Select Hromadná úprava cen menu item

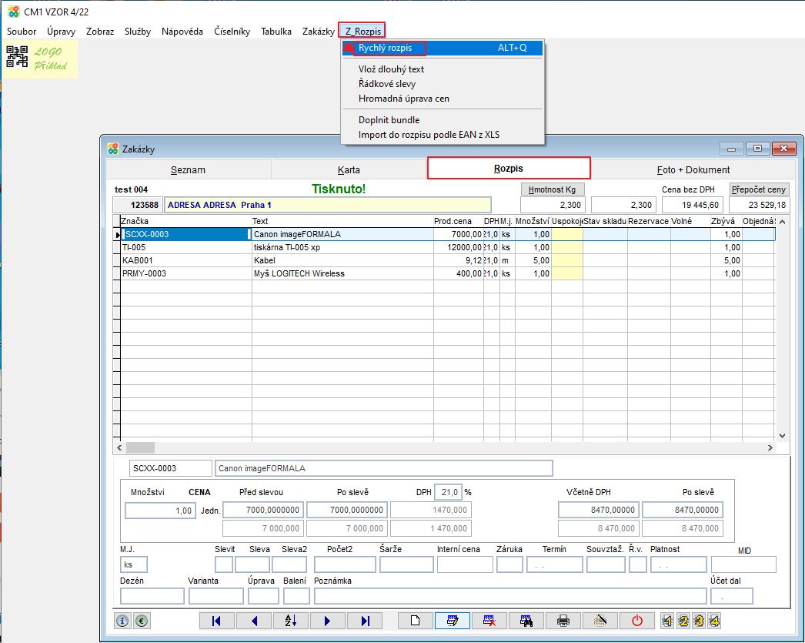coord(443,99)
